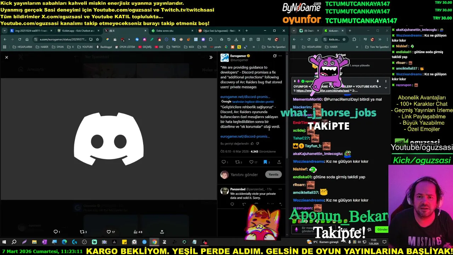Open OneNote from the taskbar
The image size is (453, 255).
(x=44, y=242)
